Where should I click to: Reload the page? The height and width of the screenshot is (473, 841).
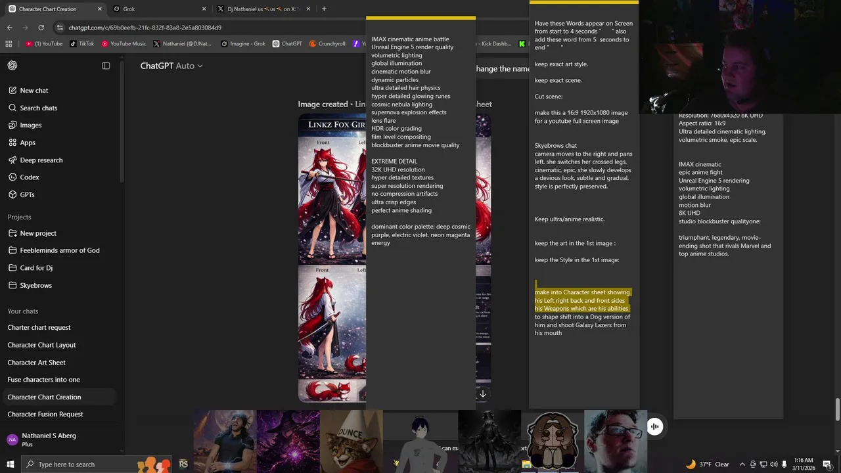[x=41, y=28]
